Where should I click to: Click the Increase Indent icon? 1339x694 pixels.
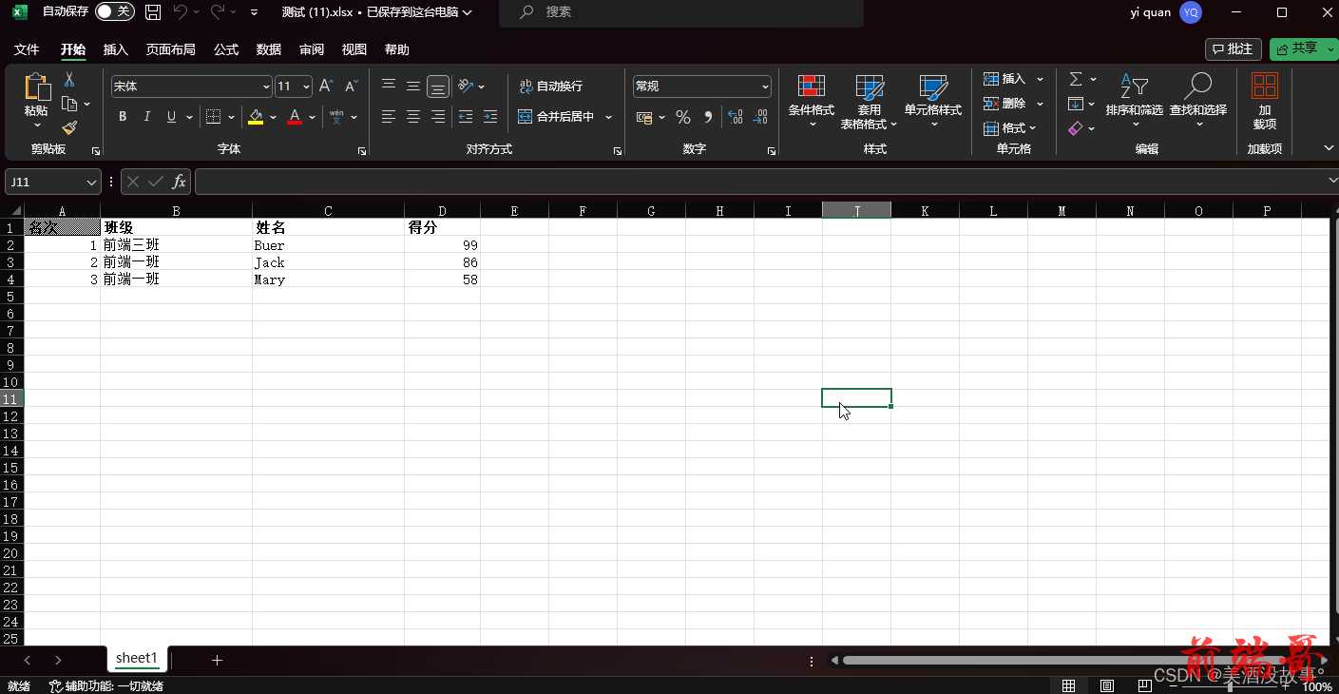click(x=490, y=117)
